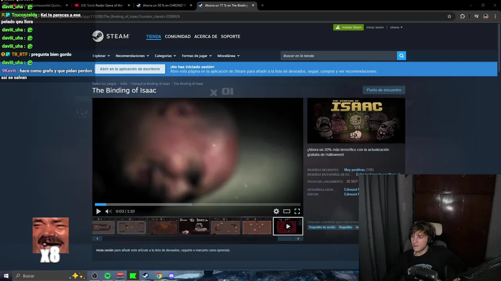Click Inicia sesión link below media

[105, 250]
